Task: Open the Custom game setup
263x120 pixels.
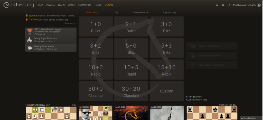Action: point(166,91)
